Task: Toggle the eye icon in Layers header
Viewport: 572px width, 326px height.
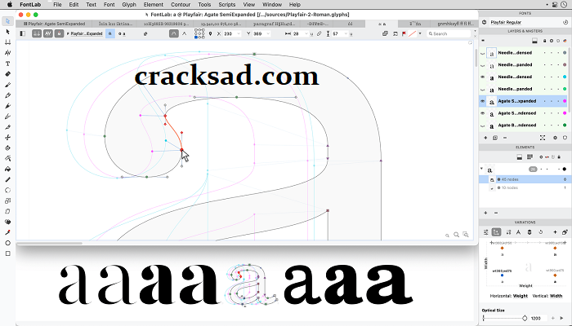Action: [x=483, y=41]
